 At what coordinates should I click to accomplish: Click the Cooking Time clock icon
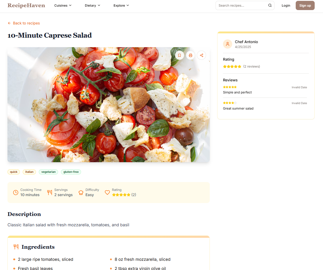(x=16, y=192)
